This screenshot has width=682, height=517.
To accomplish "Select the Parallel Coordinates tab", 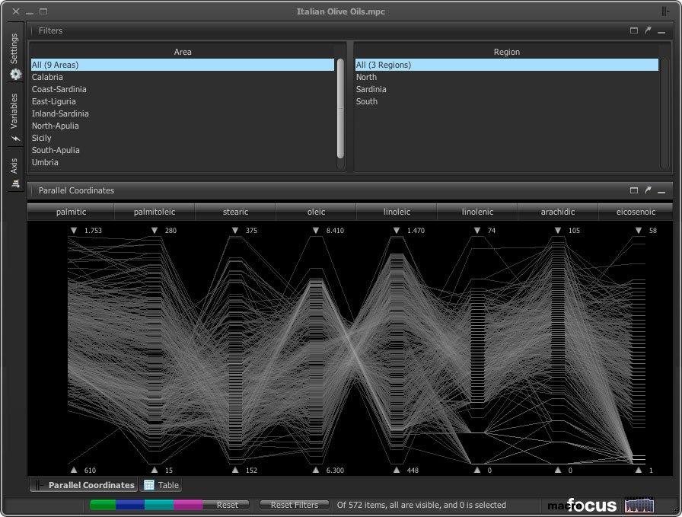I will pos(84,485).
